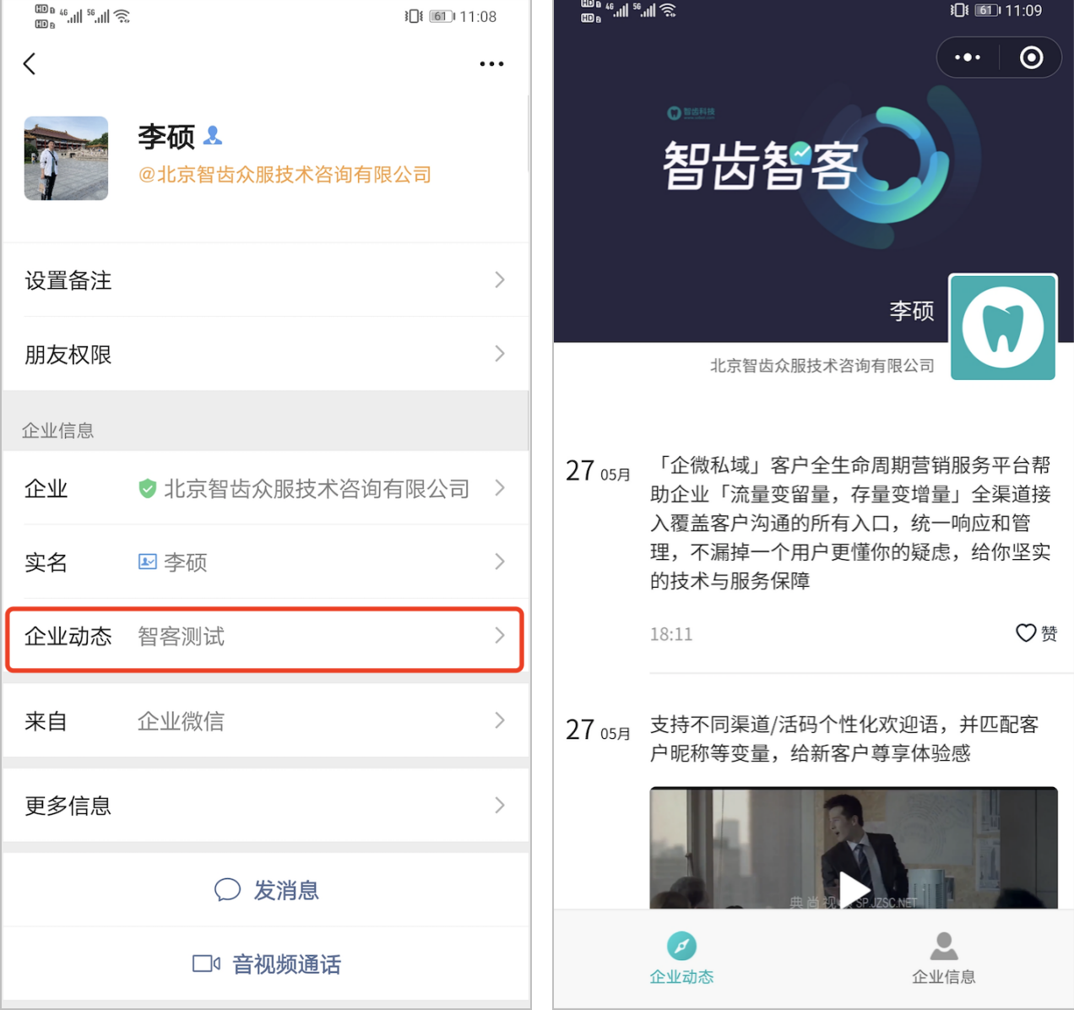
Task: Open the mini program three-dot menu
Action: pos(968,57)
